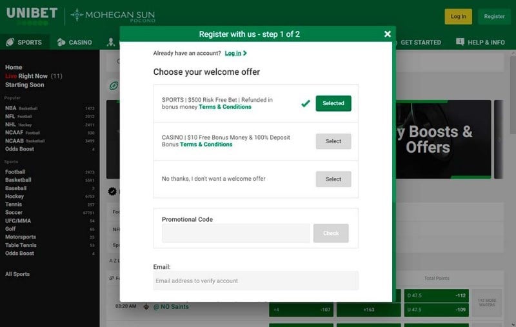Expand the 192 More Wagers box

point(487,302)
